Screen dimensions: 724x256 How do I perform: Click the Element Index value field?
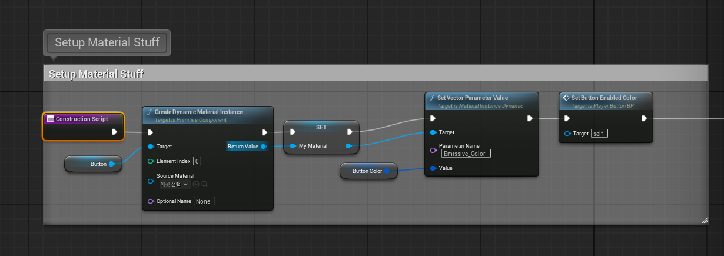coord(197,161)
